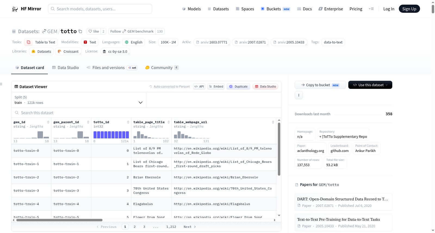Focus the Search this dataset field
Image resolution: width=435 pixels, height=233 pixels.
pyautogui.click(x=146, y=113)
